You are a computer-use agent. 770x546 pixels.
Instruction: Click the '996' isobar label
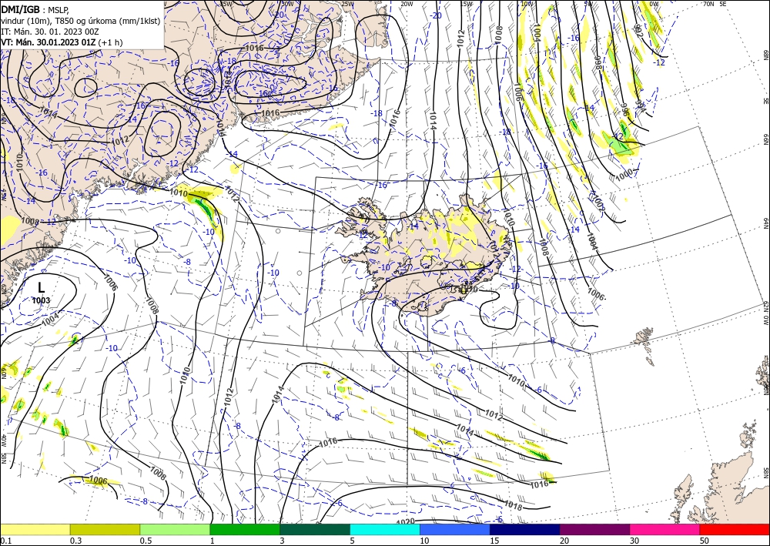[x=624, y=109]
